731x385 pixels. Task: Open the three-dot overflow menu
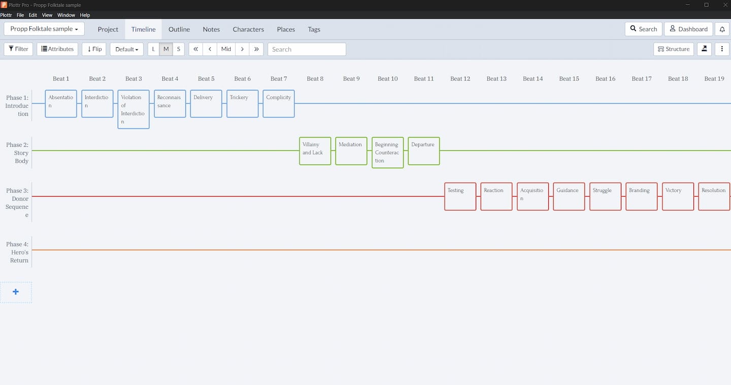(x=722, y=49)
